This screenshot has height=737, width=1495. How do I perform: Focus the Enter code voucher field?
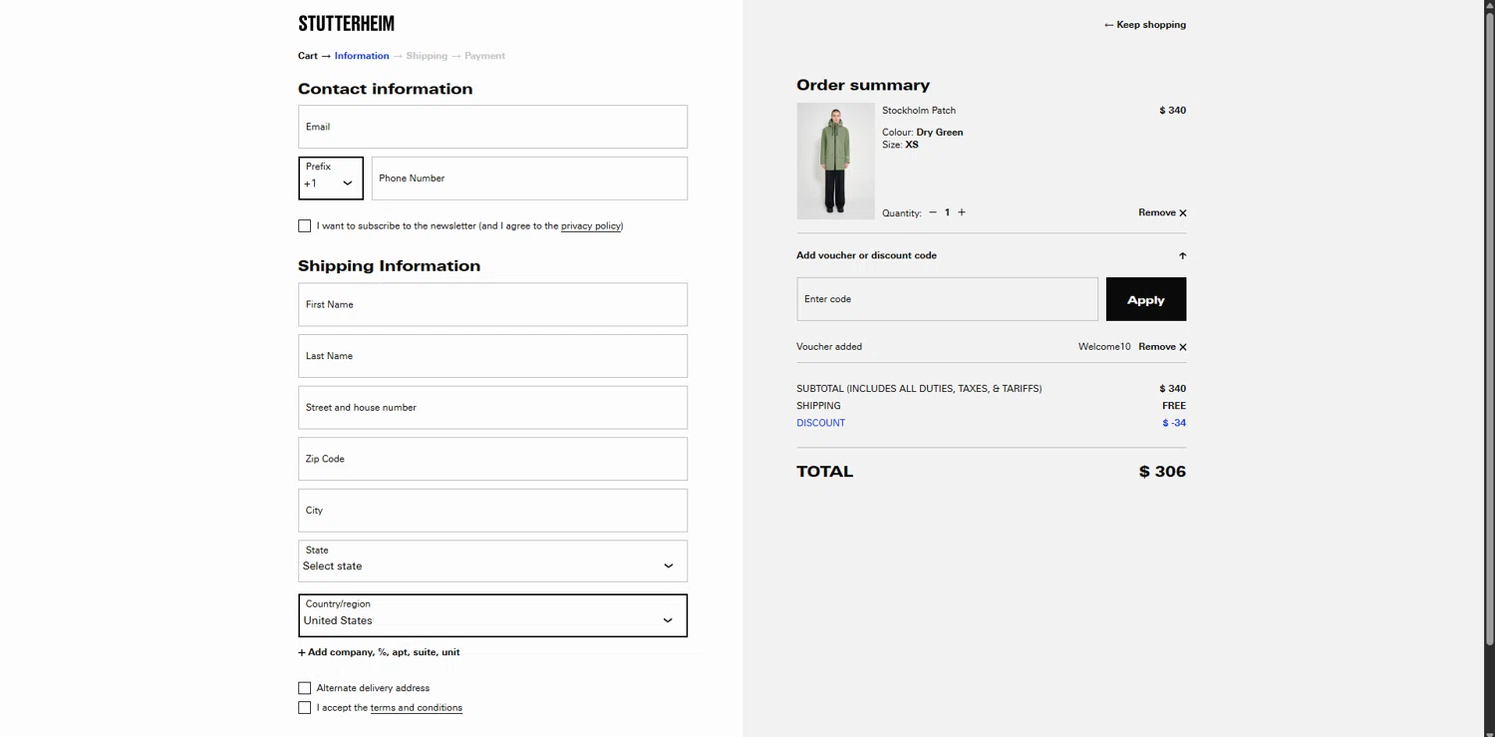click(947, 299)
